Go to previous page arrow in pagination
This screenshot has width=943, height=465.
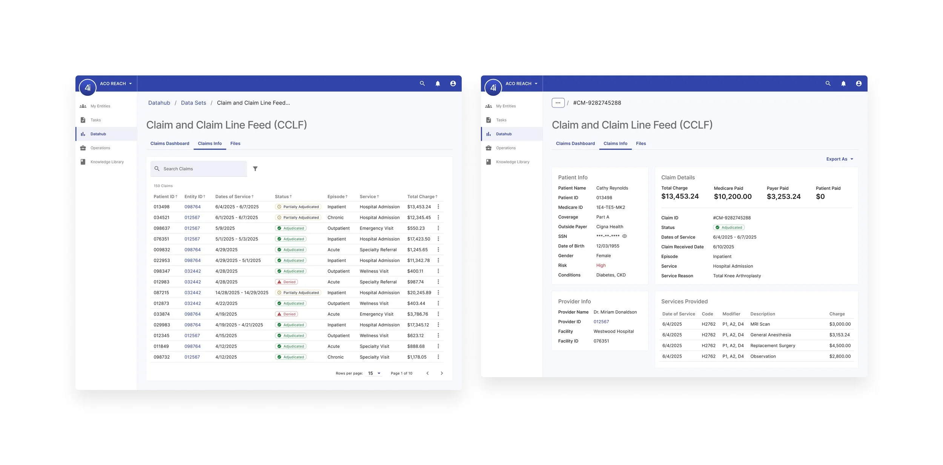click(427, 373)
